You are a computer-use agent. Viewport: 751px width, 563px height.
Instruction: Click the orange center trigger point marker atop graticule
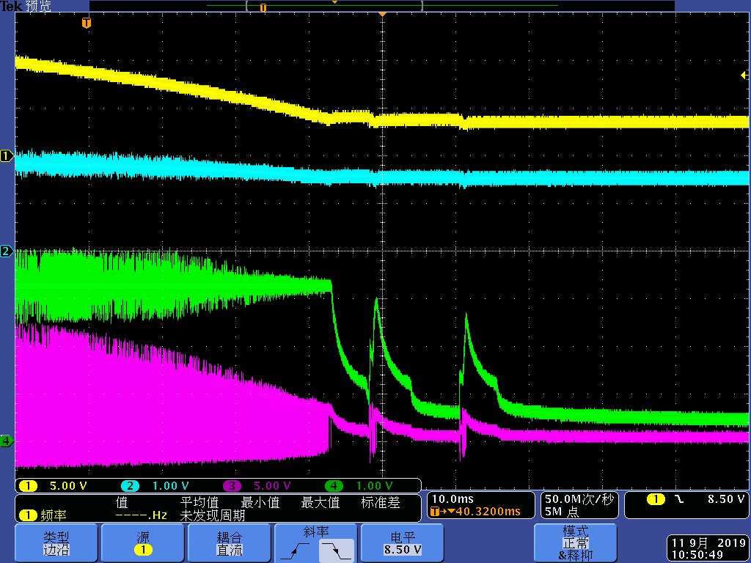point(382,15)
